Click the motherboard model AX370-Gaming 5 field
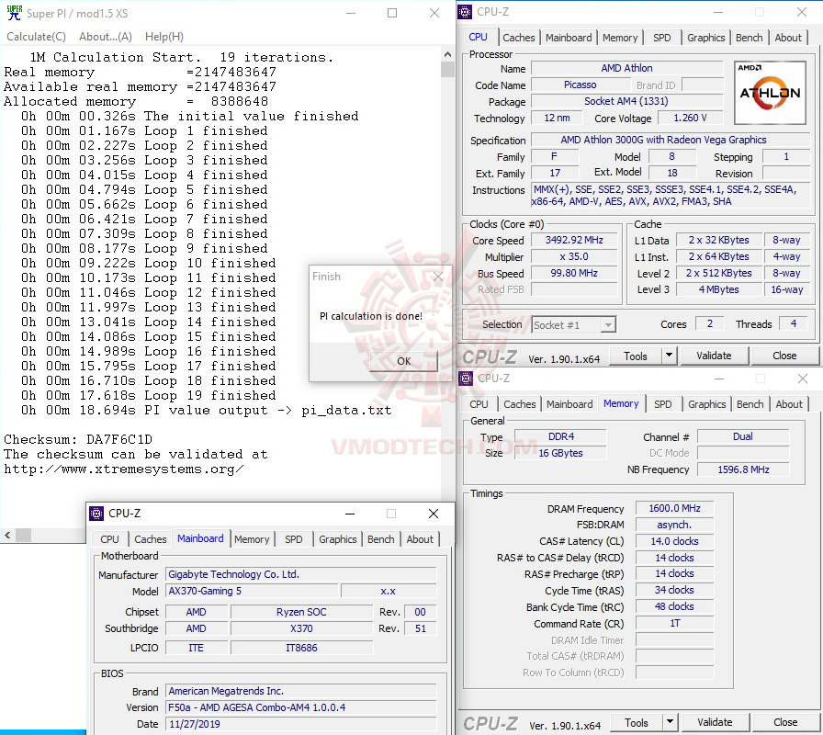The height and width of the screenshot is (735, 823). point(251,591)
